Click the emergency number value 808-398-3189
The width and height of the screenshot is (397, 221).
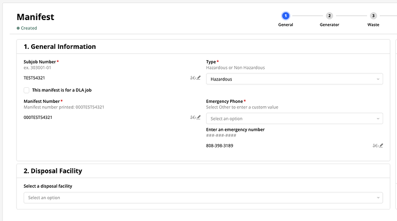click(x=220, y=145)
